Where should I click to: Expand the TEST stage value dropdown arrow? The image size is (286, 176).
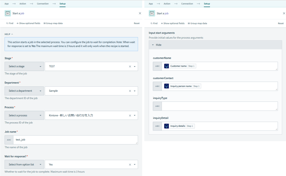(135, 66)
